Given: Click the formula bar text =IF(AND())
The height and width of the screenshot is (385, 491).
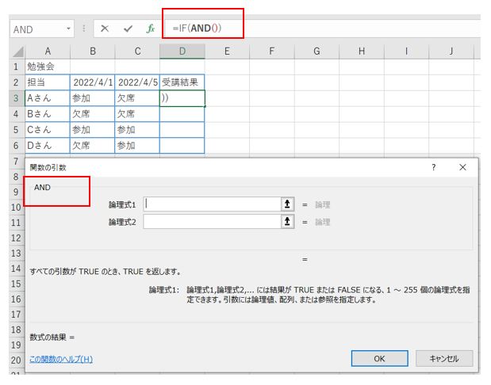Looking at the screenshot, I should [197, 29].
